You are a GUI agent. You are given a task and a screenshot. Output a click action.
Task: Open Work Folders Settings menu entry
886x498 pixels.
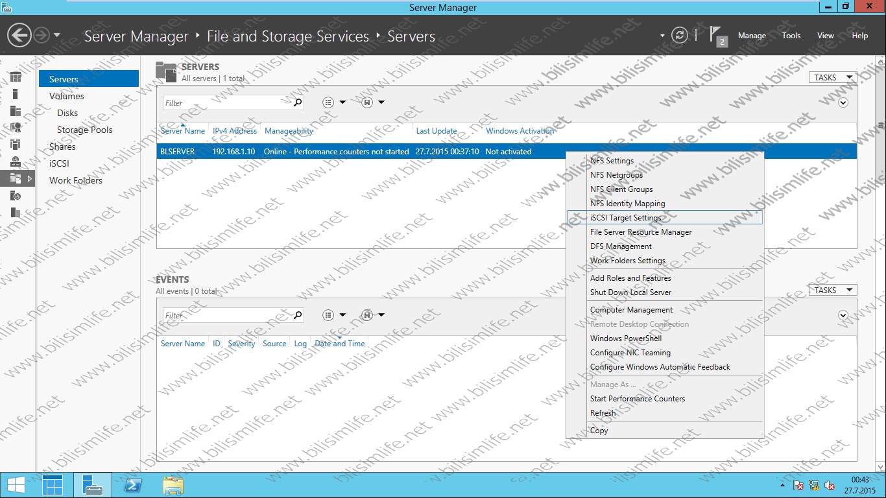click(665, 261)
